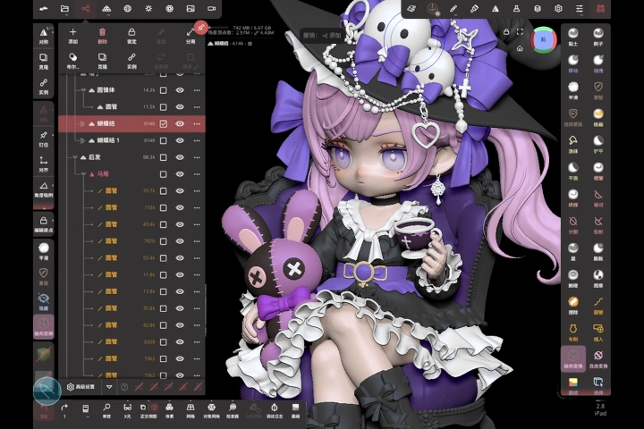Open the Topology triangles menu
644x429 pixels.
click(x=106, y=9)
